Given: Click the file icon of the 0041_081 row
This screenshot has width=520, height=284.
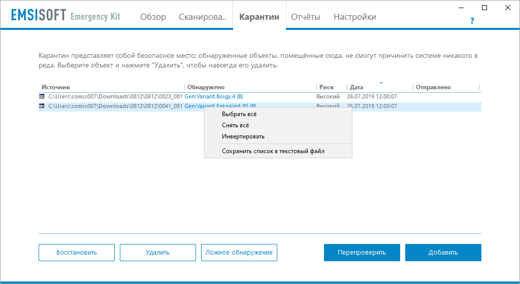Looking at the screenshot, I should click(42, 106).
